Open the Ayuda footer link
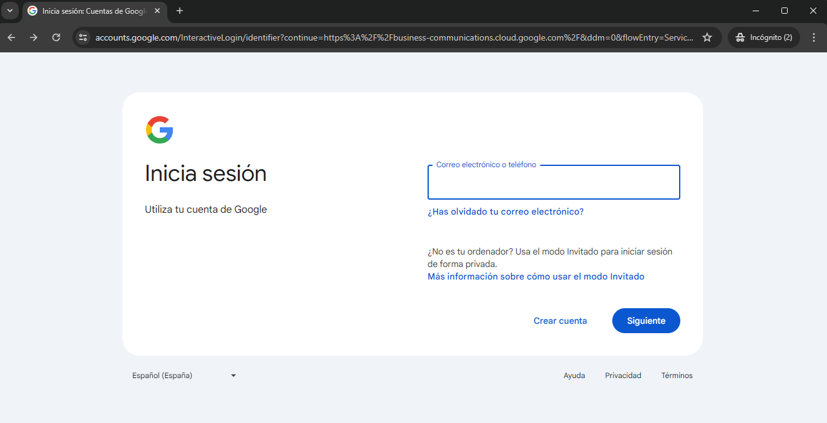The height and width of the screenshot is (423, 827). click(574, 376)
